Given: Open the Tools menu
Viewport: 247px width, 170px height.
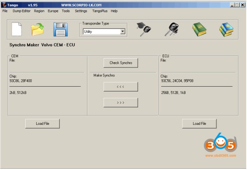Looking at the screenshot, I should click(66, 11).
